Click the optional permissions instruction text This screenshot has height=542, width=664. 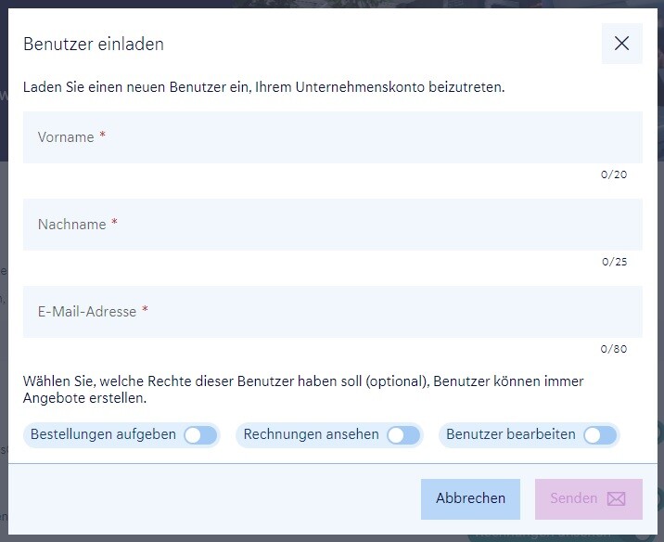coord(302,390)
